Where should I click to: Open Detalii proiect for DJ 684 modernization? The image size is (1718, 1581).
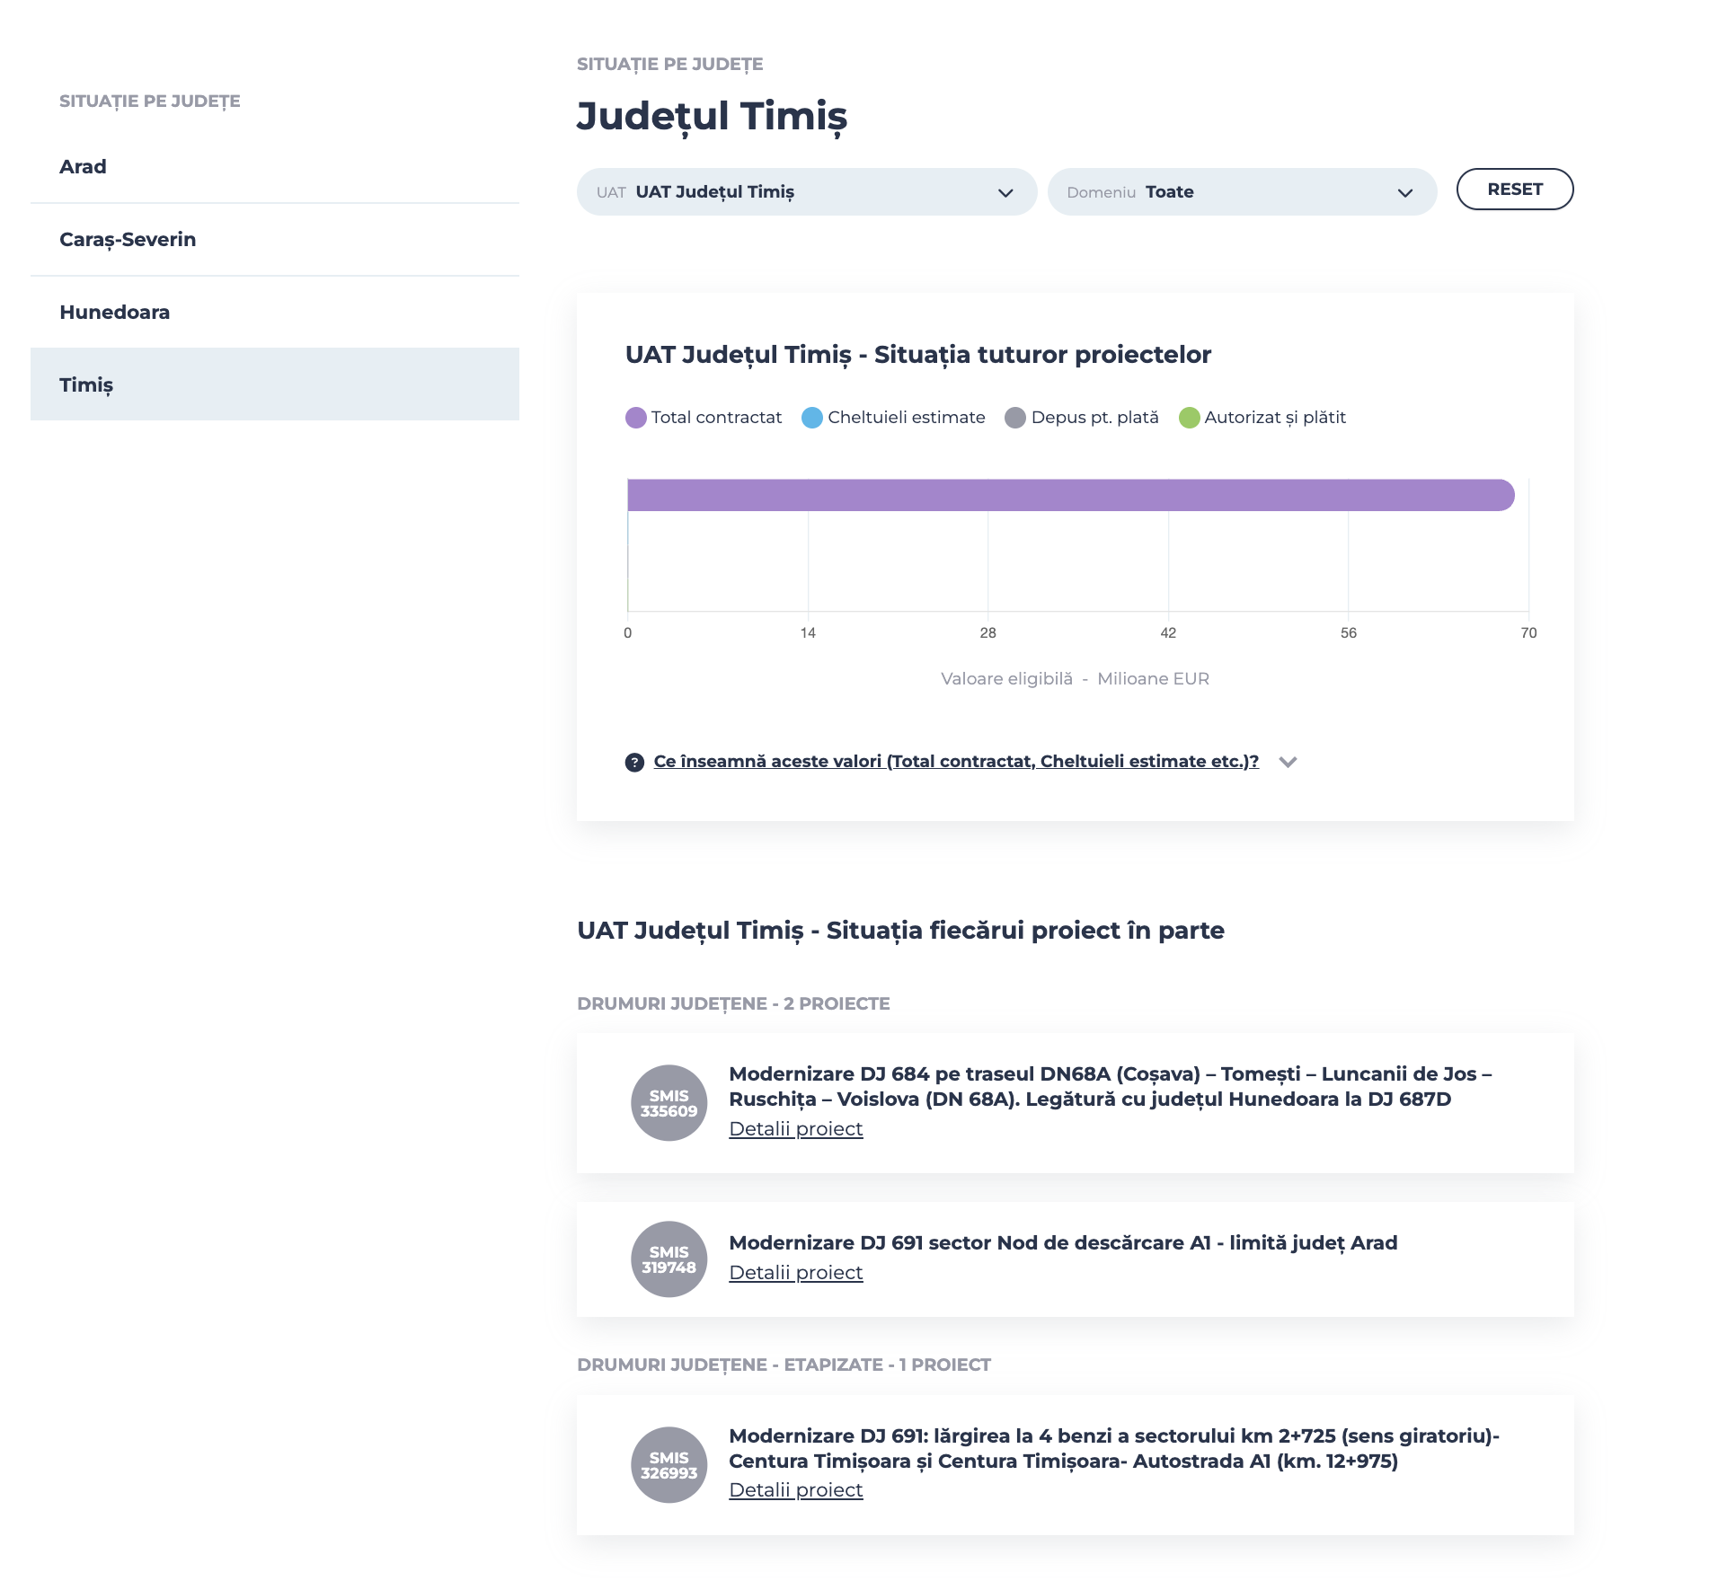tap(795, 1129)
